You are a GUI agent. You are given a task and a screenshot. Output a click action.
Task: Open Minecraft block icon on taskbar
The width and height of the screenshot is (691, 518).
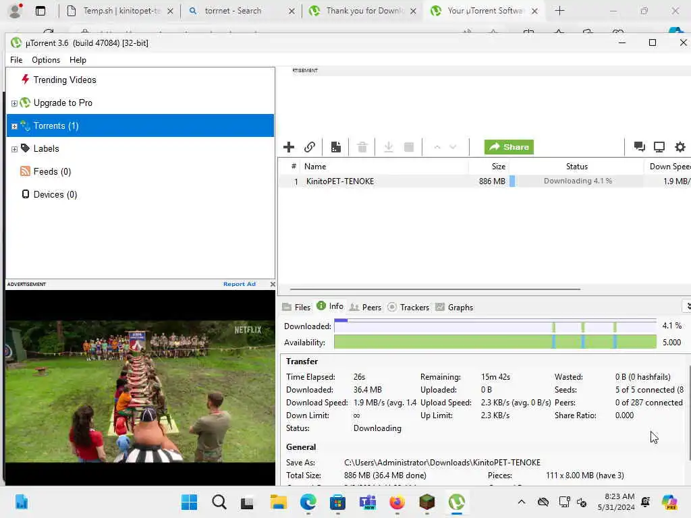coord(426,502)
